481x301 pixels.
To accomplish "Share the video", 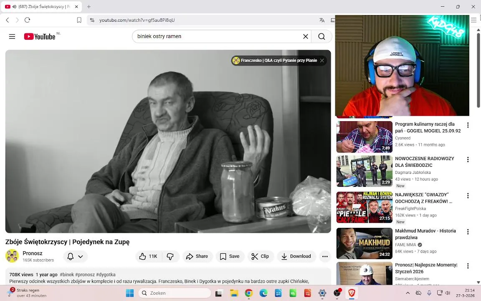I will coord(197,256).
